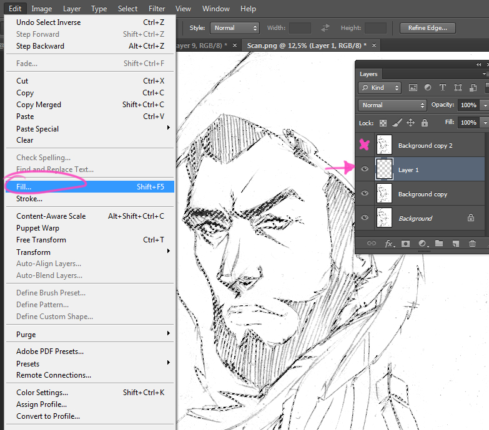Open the Filter menu

pyautogui.click(x=157, y=9)
